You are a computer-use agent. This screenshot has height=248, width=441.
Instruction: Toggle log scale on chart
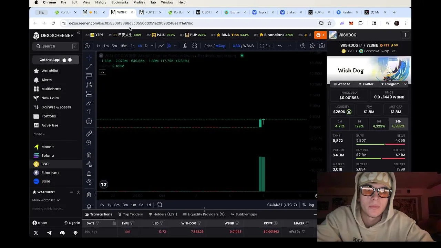[311, 205]
